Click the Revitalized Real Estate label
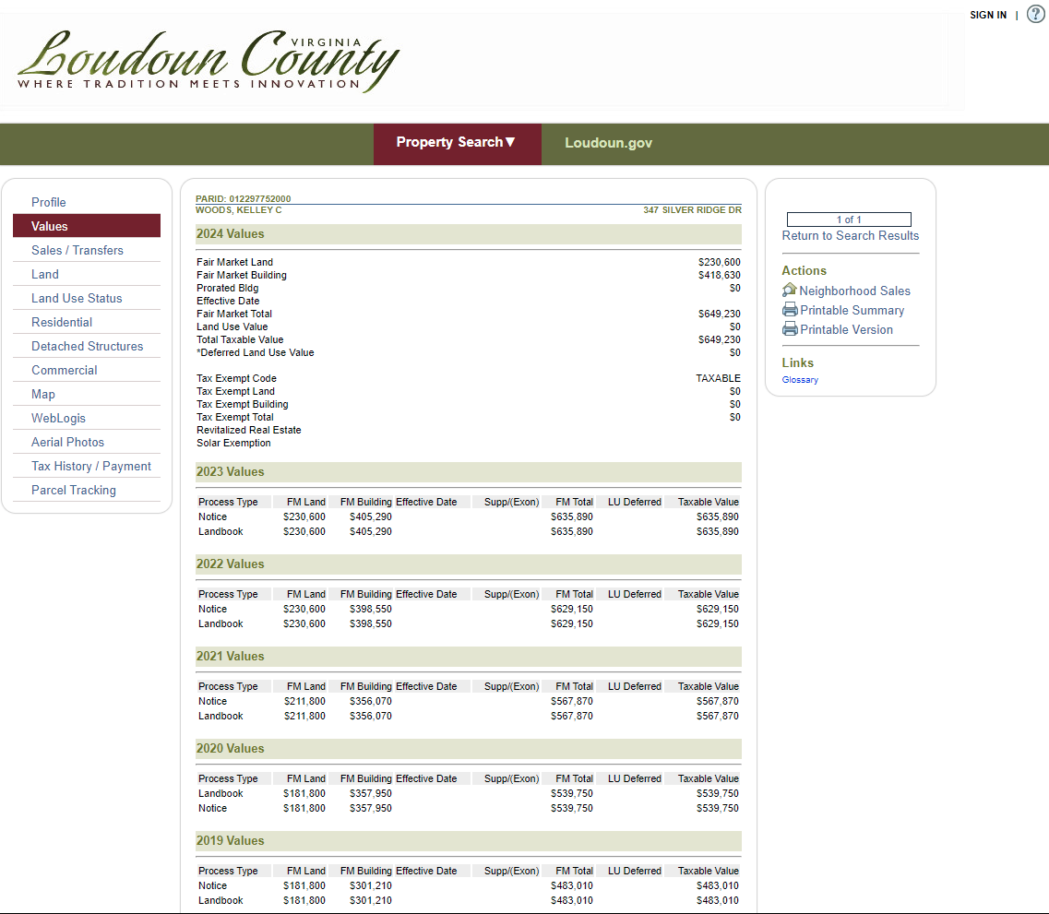Screen dimensions: 1049x914 [x=249, y=430]
